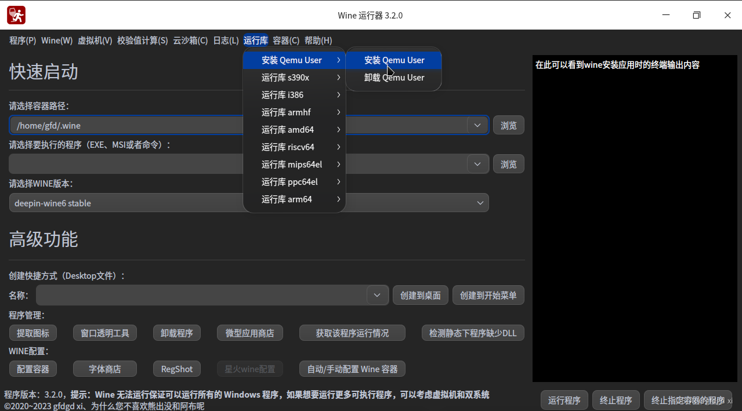
Task: Expand the 运行库 ppc64el submenu
Action: [x=294, y=182]
